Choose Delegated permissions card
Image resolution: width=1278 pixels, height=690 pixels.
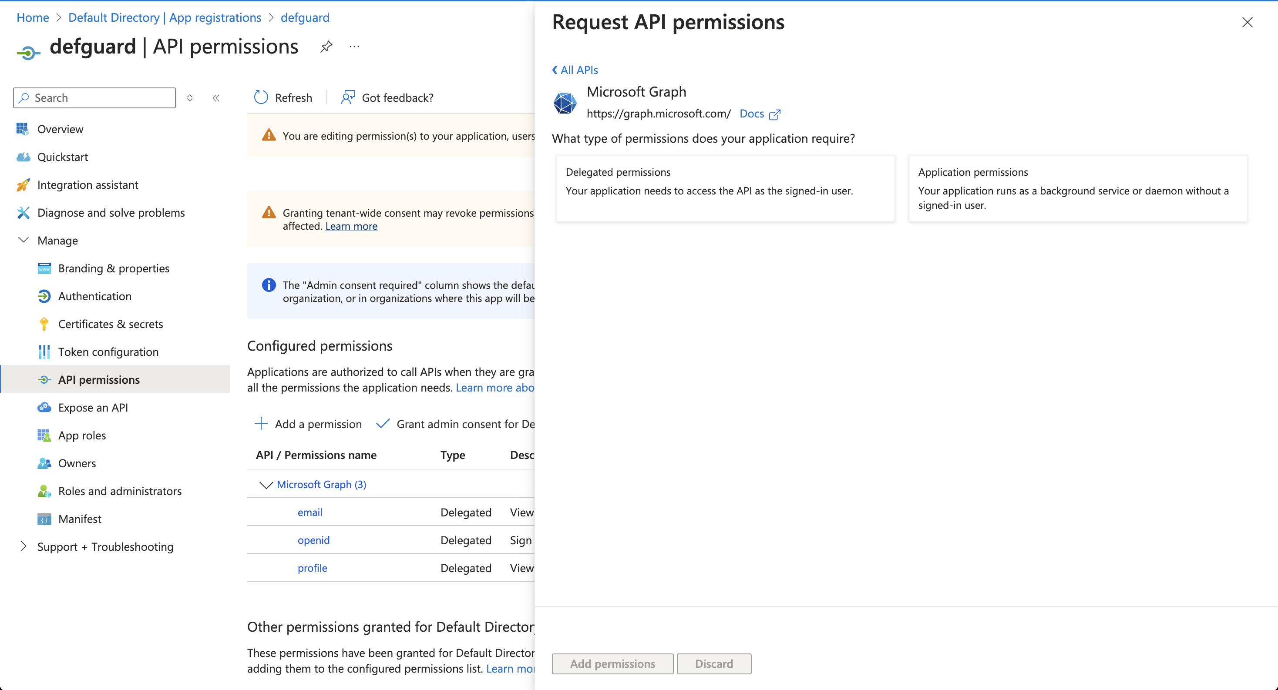click(725, 188)
